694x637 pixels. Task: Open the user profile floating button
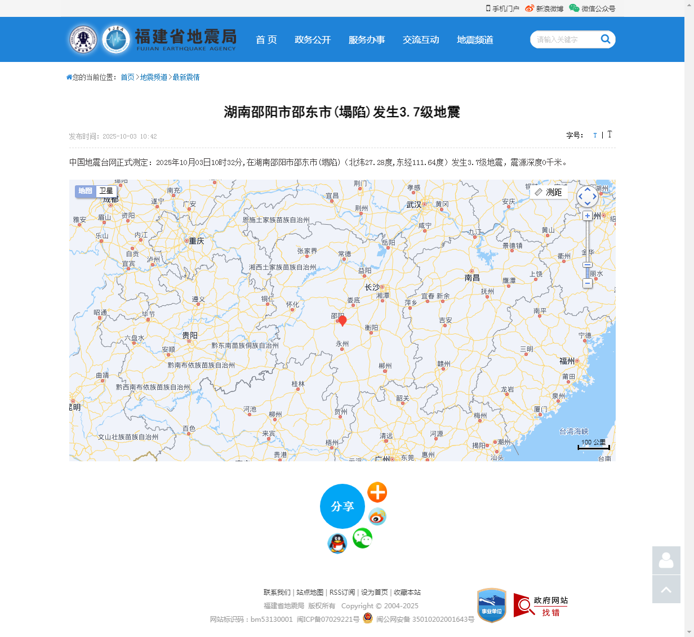(x=666, y=560)
